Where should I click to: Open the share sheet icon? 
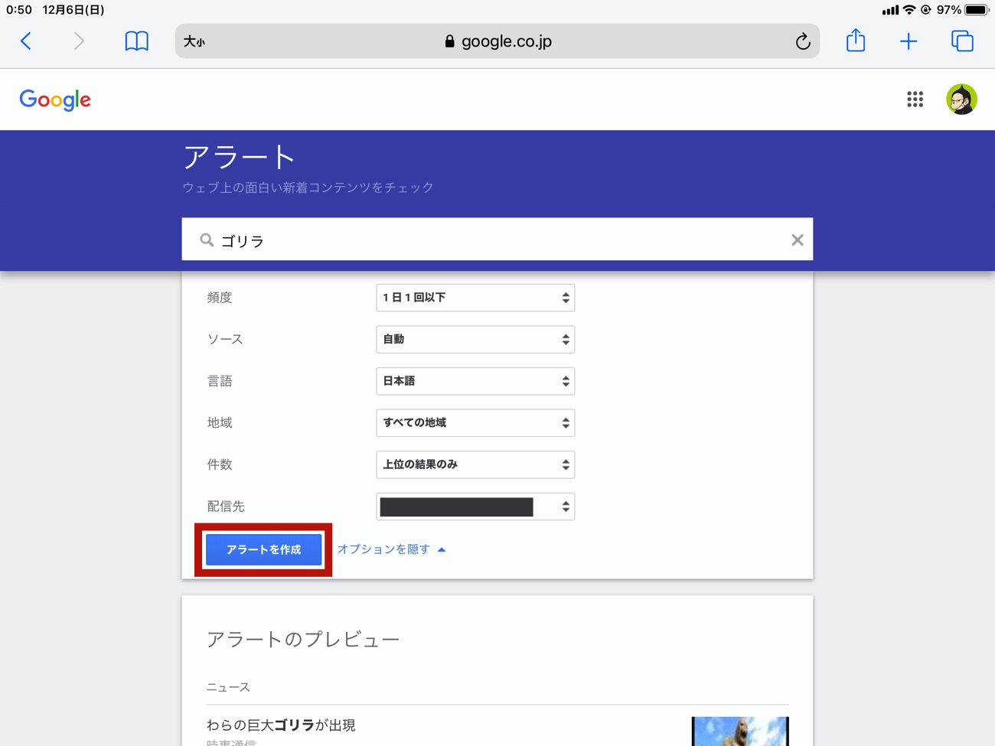[856, 41]
